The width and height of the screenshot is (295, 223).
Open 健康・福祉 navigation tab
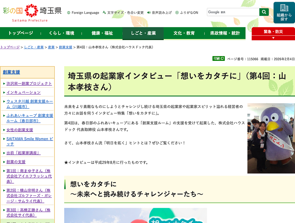pos(102,33)
